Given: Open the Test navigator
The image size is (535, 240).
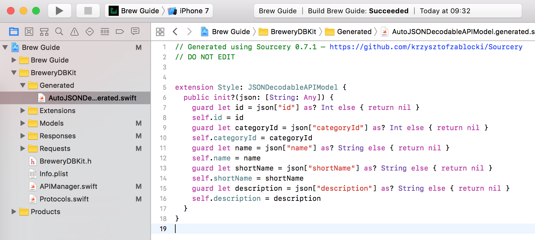Looking at the screenshot, I should click(x=90, y=32).
